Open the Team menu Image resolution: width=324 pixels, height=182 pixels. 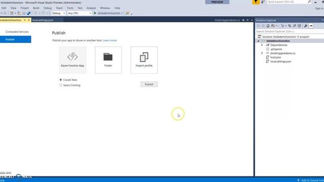pyautogui.click(x=59, y=8)
